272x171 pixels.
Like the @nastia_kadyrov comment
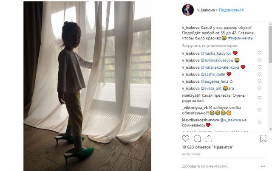point(259,53)
